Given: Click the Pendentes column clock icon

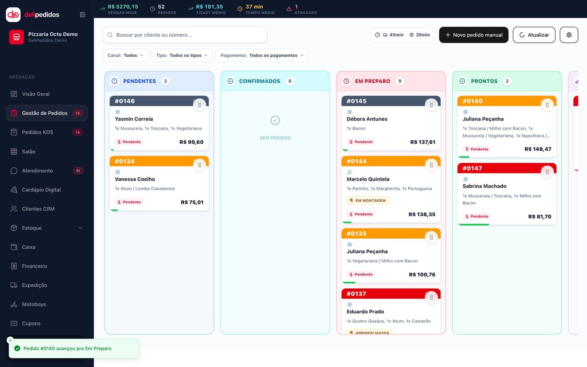Looking at the screenshot, I should point(115,81).
